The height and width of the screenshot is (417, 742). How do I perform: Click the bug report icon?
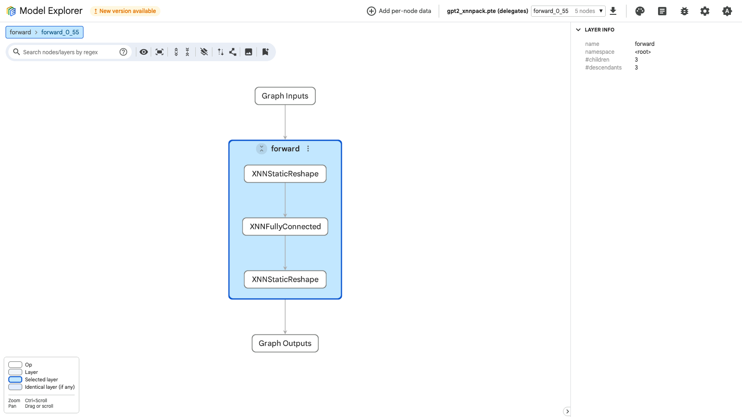point(684,11)
